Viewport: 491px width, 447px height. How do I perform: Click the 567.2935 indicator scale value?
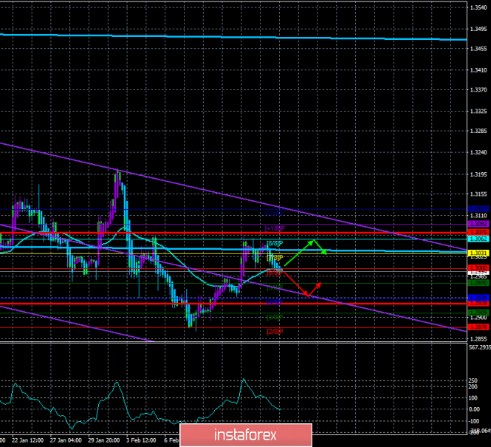tap(479, 347)
